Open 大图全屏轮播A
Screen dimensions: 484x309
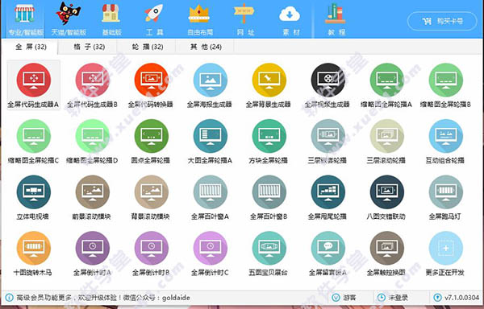point(210,142)
